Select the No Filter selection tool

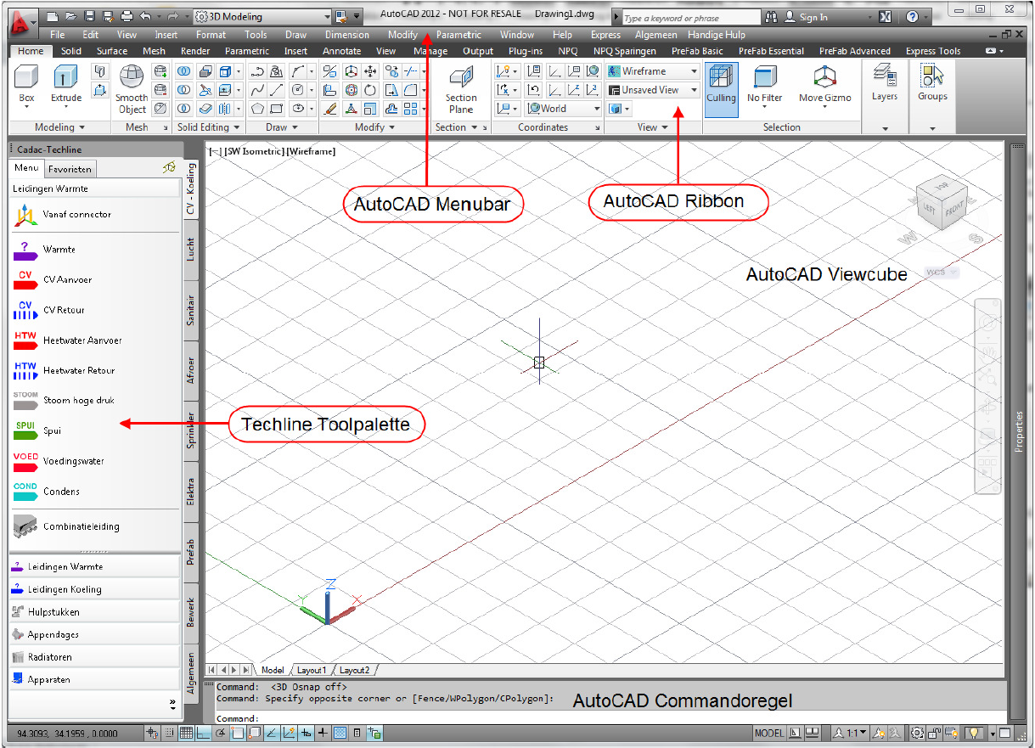[x=765, y=84]
